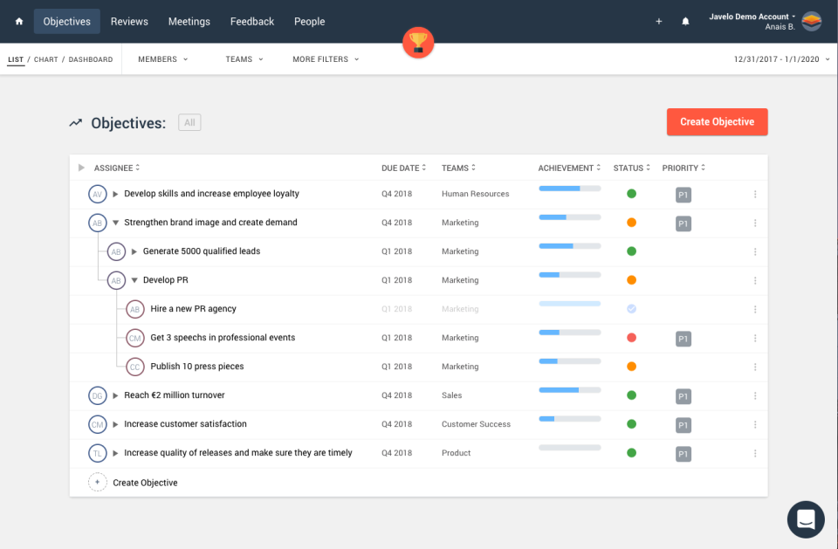Open the Members filter dropdown

[x=163, y=59]
